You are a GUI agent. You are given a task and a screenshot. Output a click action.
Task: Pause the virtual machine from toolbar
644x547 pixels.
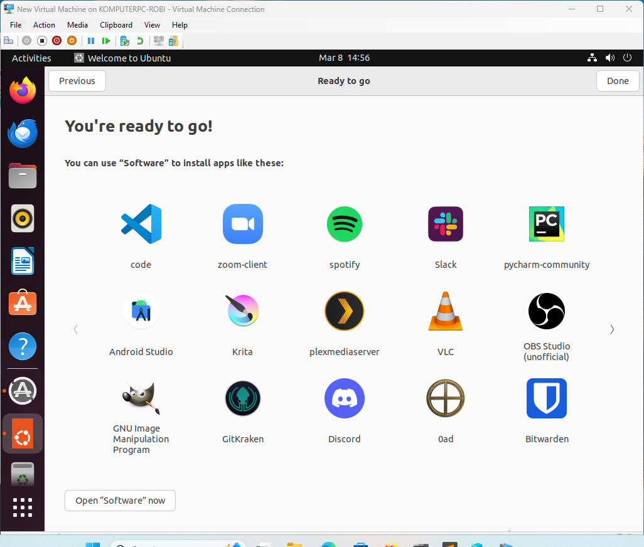click(91, 41)
